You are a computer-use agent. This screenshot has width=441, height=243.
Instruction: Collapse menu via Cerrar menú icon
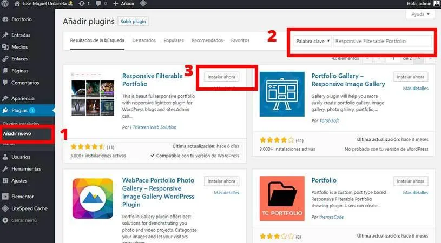pos(5,220)
